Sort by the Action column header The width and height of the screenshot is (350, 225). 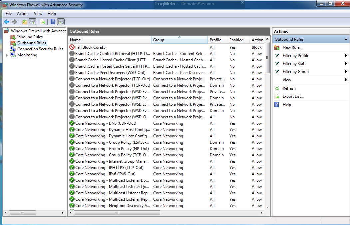257,40
